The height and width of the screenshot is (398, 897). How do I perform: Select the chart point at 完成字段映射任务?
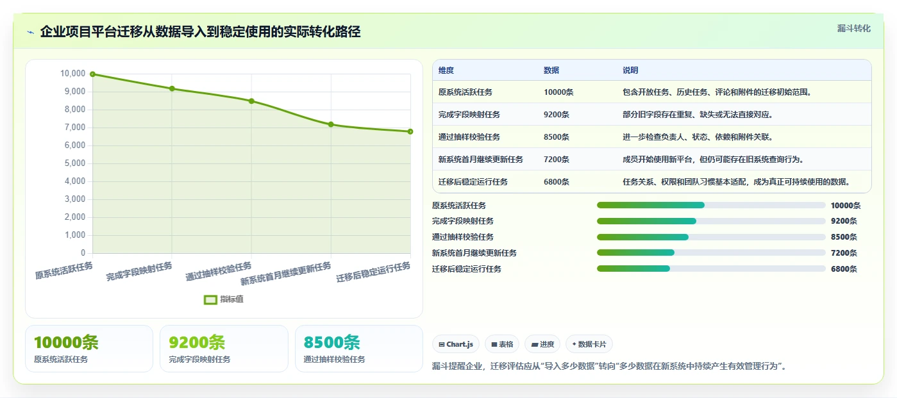[x=172, y=88]
